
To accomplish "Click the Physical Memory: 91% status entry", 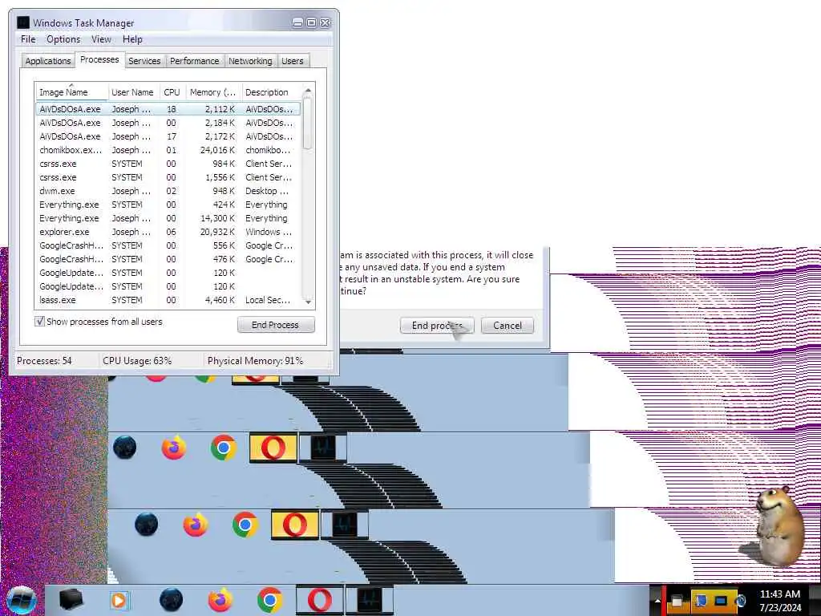I will (255, 361).
